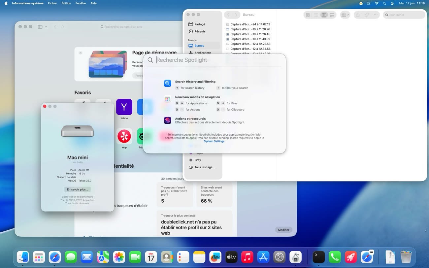Open the Informations système menu

click(x=28, y=3)
